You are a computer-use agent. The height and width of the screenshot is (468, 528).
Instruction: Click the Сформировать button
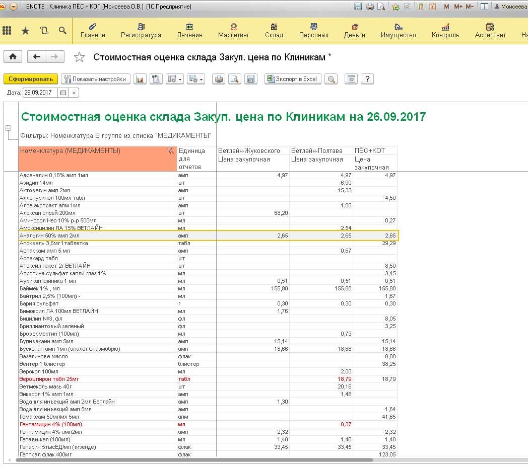31,79
